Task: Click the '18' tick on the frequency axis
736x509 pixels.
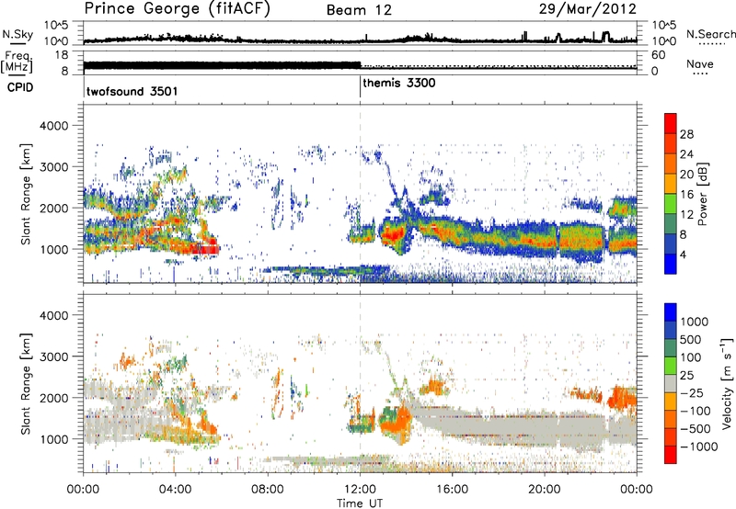Action: pyautogui.click(x=62, y=55)
